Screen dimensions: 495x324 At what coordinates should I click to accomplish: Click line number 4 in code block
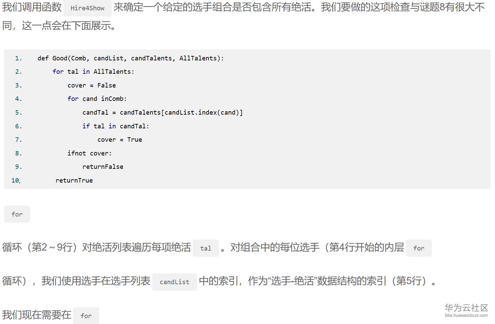tap(19, 99)
